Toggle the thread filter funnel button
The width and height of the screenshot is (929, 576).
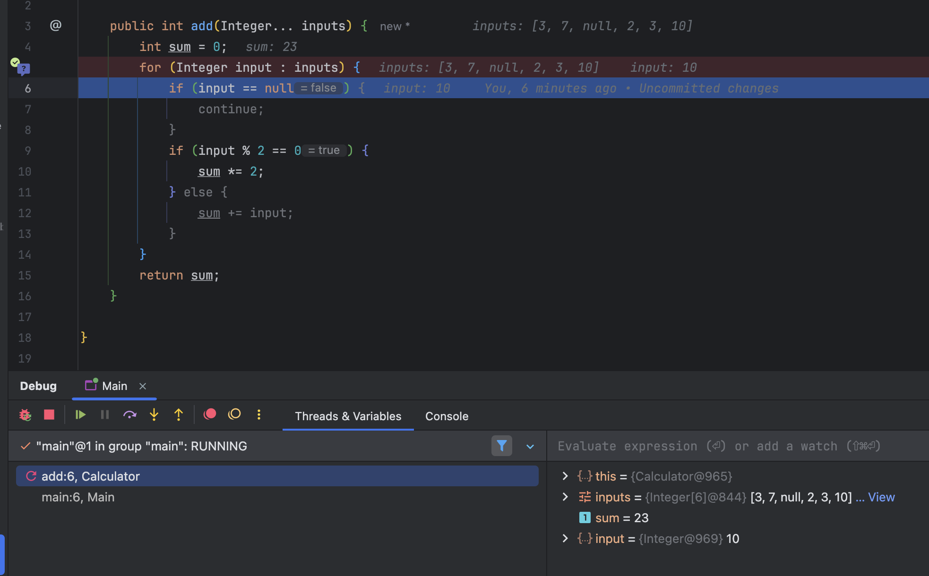(501, 446)
